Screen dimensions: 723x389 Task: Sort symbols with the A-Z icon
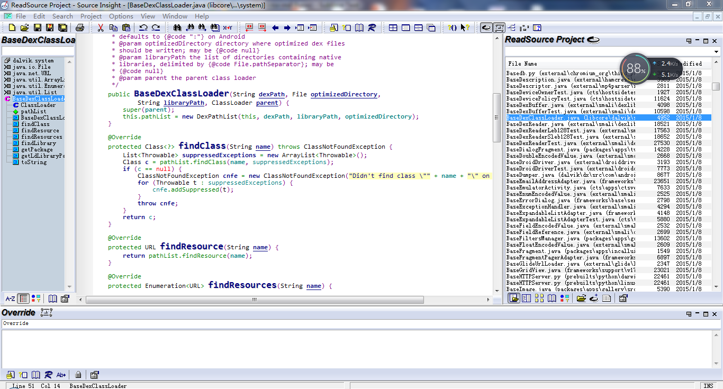pyautogui.click(x=10, y=298)
